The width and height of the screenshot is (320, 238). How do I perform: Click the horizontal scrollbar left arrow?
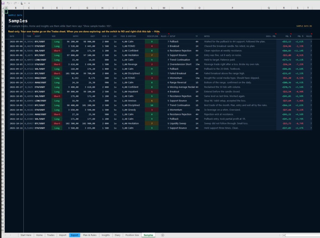[x=284, y=235]
